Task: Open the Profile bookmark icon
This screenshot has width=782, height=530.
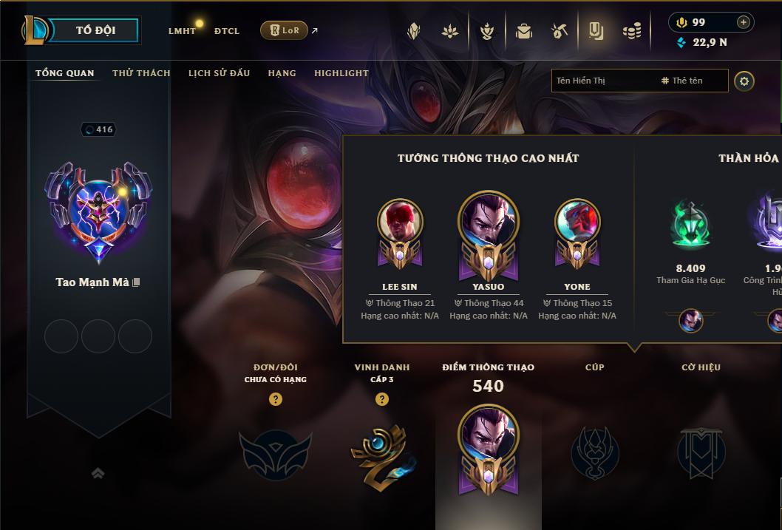Action: coord(596,31)
